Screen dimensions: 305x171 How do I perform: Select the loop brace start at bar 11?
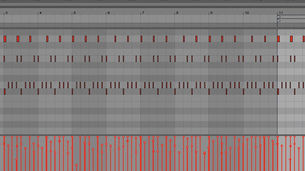[279, 17]
